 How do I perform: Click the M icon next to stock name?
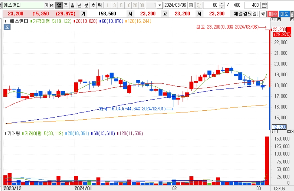tap(51, 5)
